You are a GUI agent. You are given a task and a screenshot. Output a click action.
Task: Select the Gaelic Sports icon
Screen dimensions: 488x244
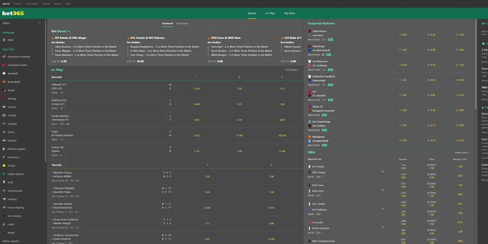tap(4, 174)
